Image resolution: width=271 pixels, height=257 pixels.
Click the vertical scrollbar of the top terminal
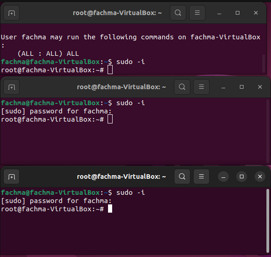pyautogui.click(x=264, y=64)
